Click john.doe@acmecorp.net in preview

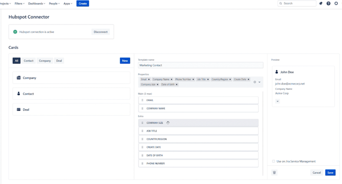click(x=290, y=84)
